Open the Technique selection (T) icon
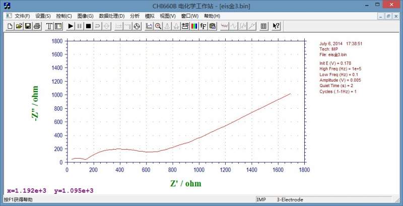The image size is (403, 206). click(x=49, y=26)
